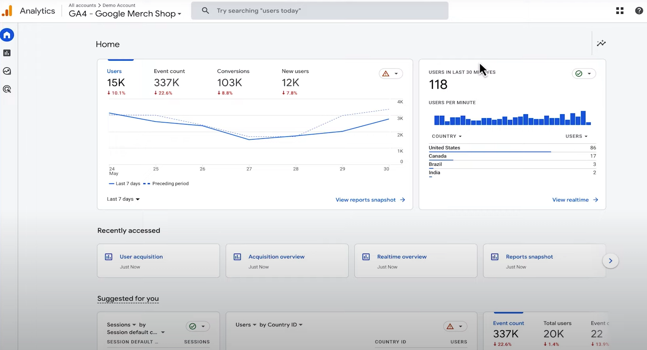Click the India country row
This screenshot has width=647, height=350.
pos(512,173)
